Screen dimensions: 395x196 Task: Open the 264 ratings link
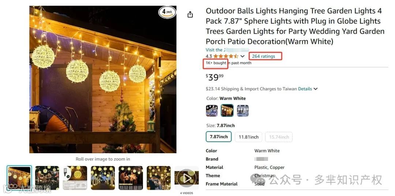click(x=263, y=56)
